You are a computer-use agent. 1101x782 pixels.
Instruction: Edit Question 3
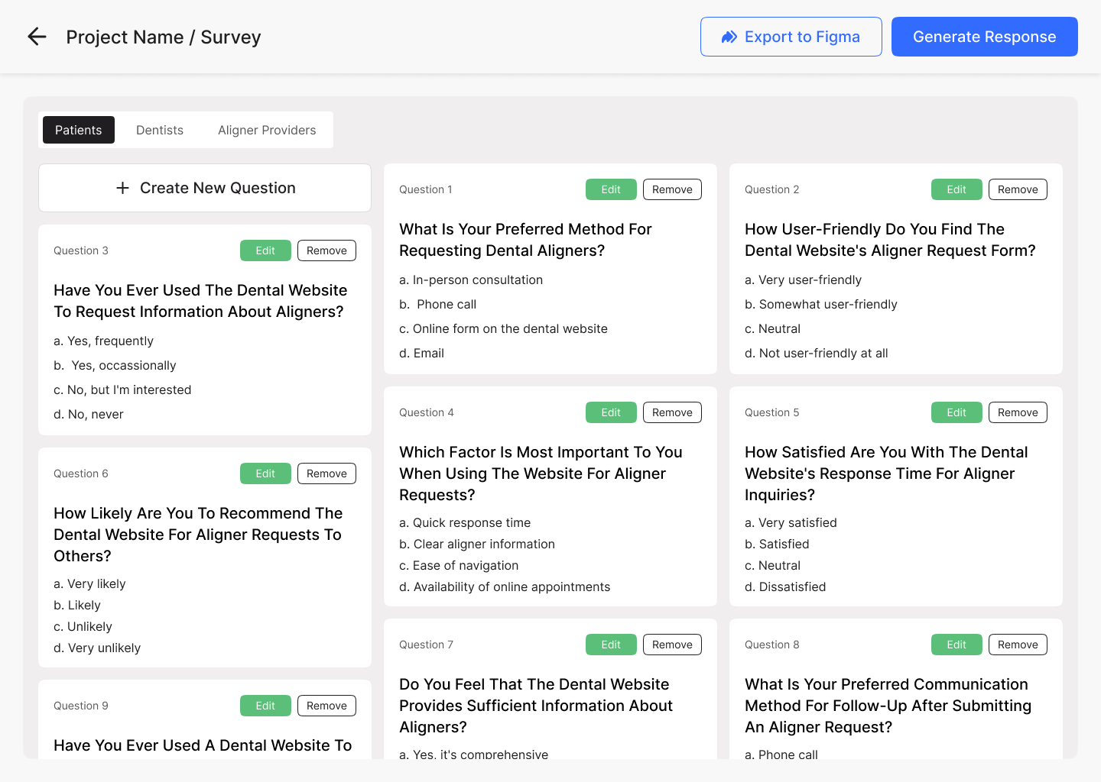point(265,250)
